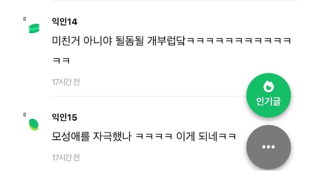This screenshot has width=335, height=177.
Task: Open the 익인15 green oval profile avatar
Action: click(34, 124)
